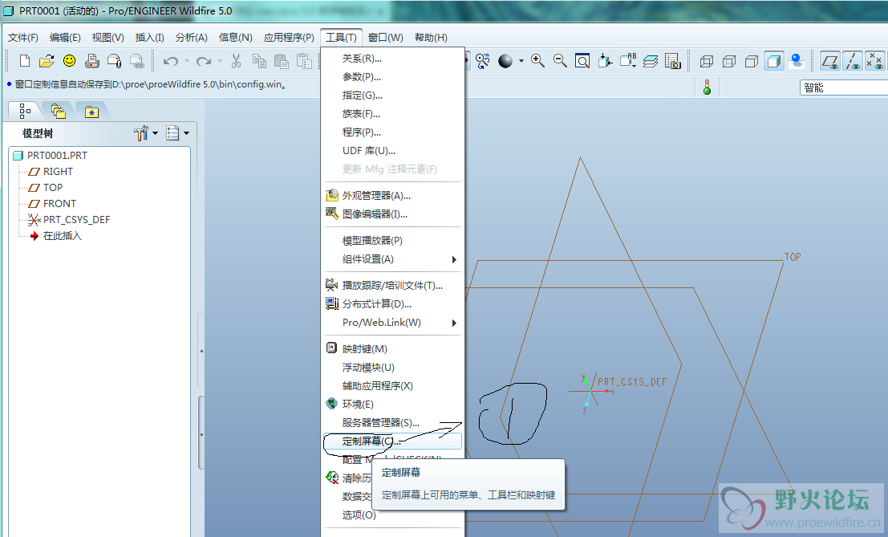Image resolution: width=888 pixels, height=537 pixels.
Task: Zoom in with the magnifier plus icon
Action: click(537, 61)
